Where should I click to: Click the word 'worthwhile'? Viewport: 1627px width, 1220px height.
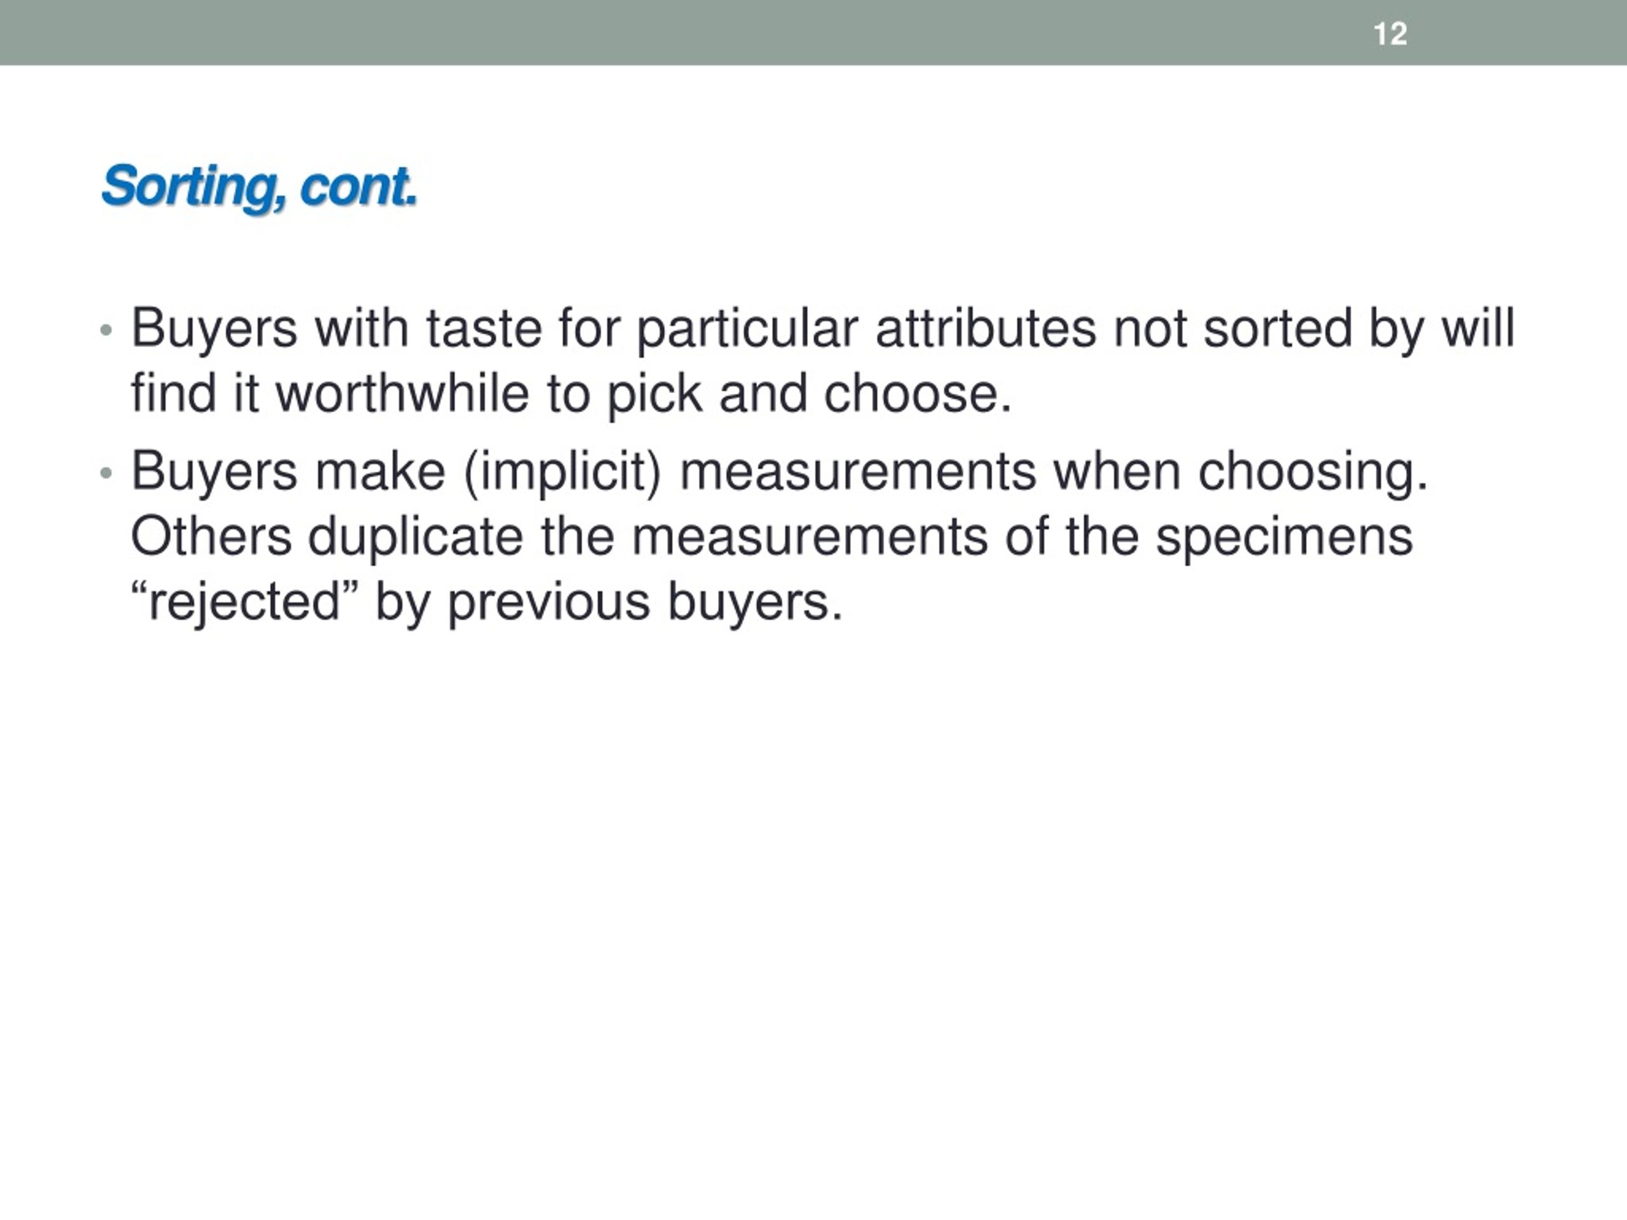403,393
